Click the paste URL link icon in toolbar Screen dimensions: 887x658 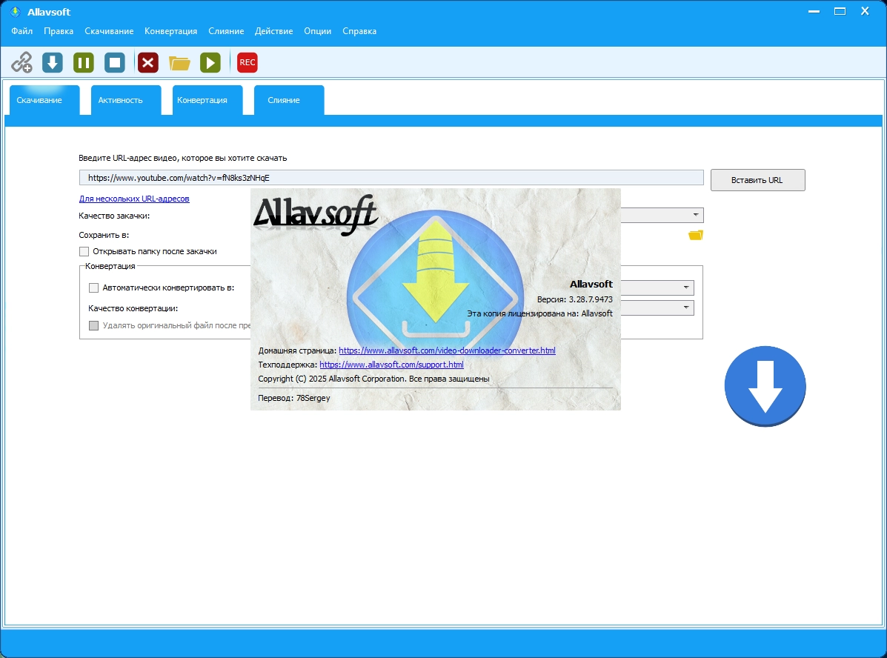(22, 62)
